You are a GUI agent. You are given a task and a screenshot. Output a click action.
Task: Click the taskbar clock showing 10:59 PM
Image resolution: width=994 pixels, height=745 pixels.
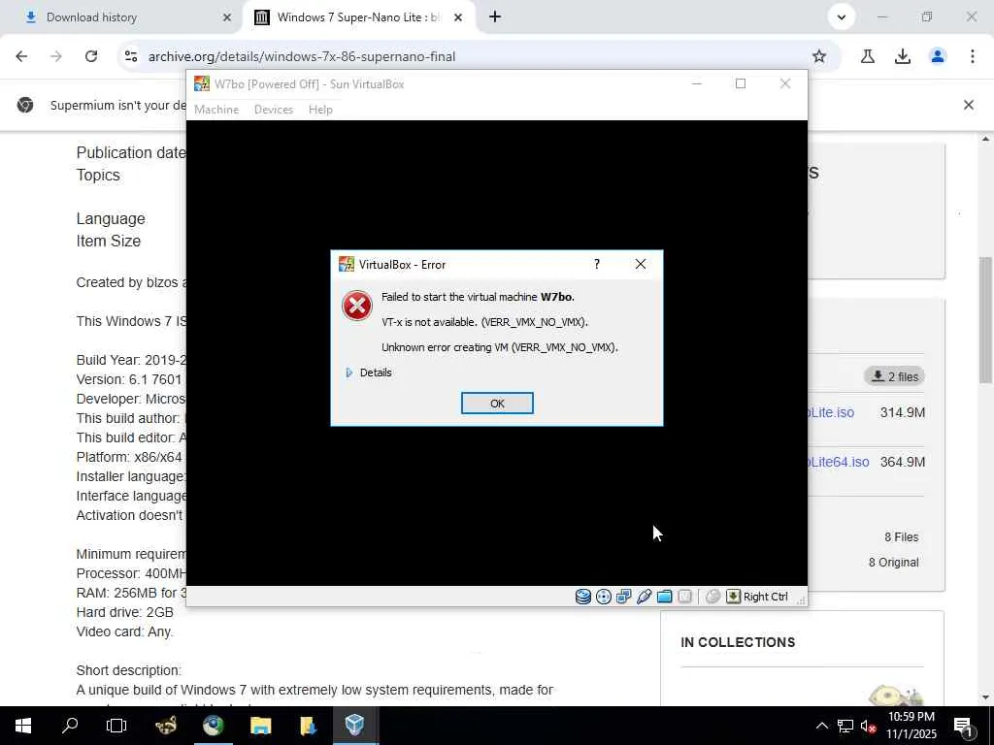tap(911, 726)
